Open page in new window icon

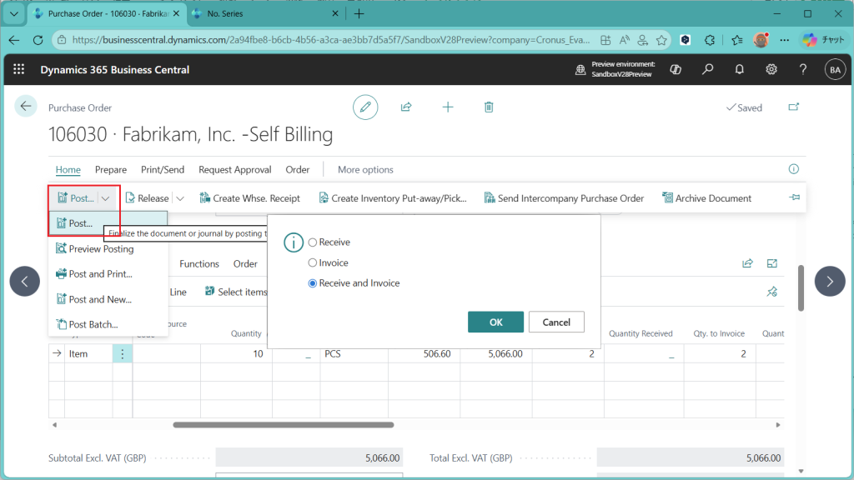[x=793, y=107]
